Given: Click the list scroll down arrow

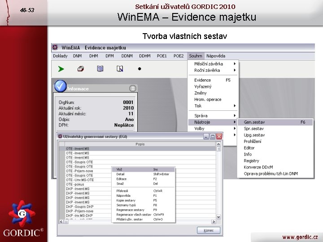Looking at the screenshot, I should (x=218, y=217).
